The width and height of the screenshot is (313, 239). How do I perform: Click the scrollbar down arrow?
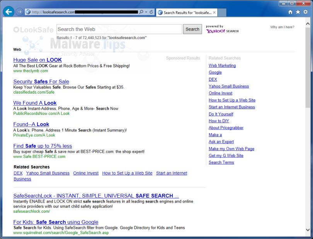click(308, 230)
